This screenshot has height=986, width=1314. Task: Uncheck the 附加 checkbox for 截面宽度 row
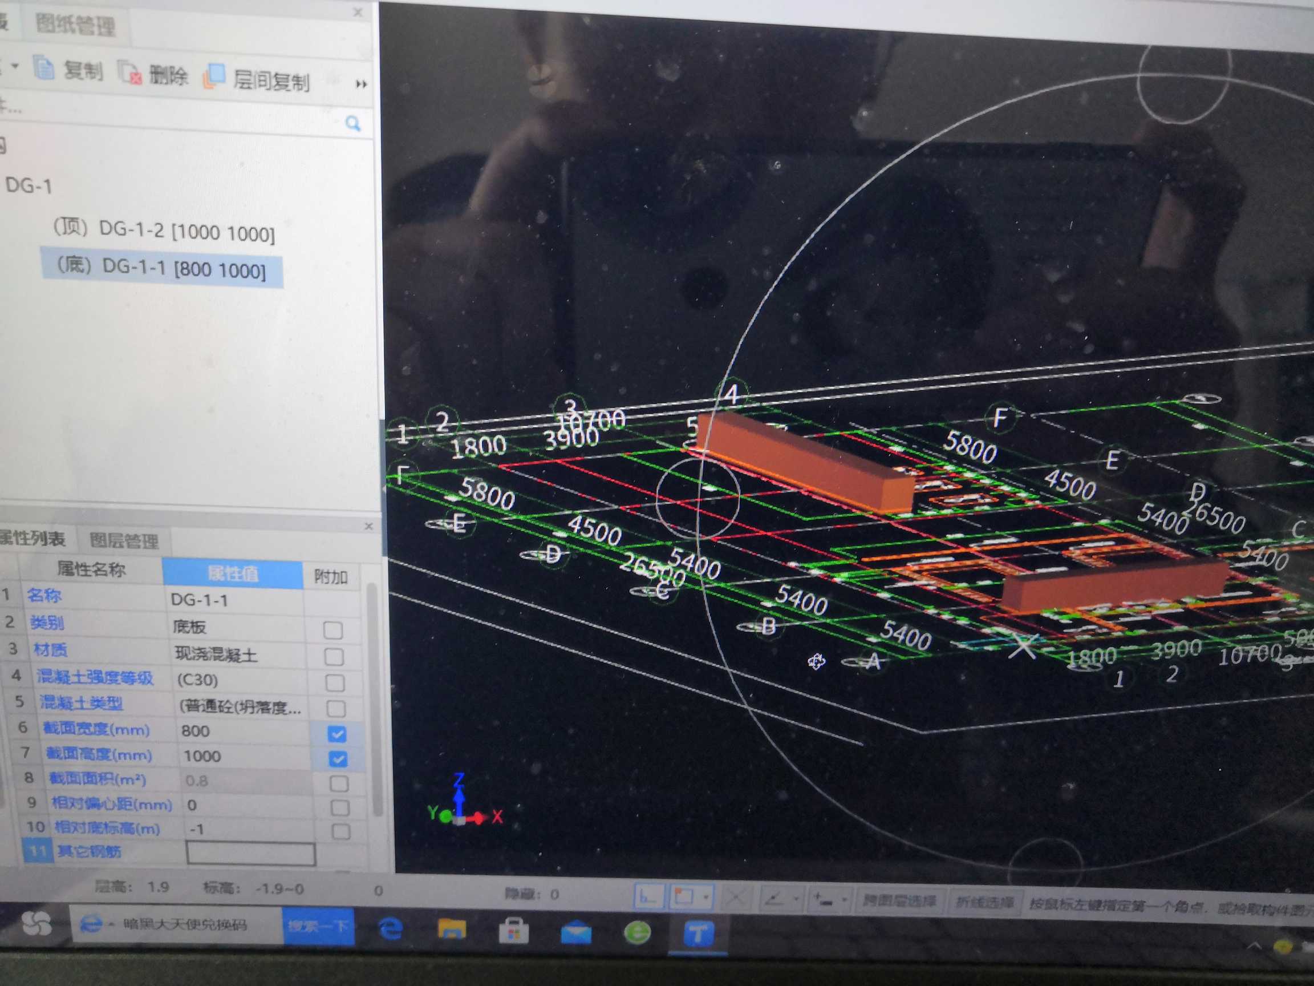click(337, 734)
